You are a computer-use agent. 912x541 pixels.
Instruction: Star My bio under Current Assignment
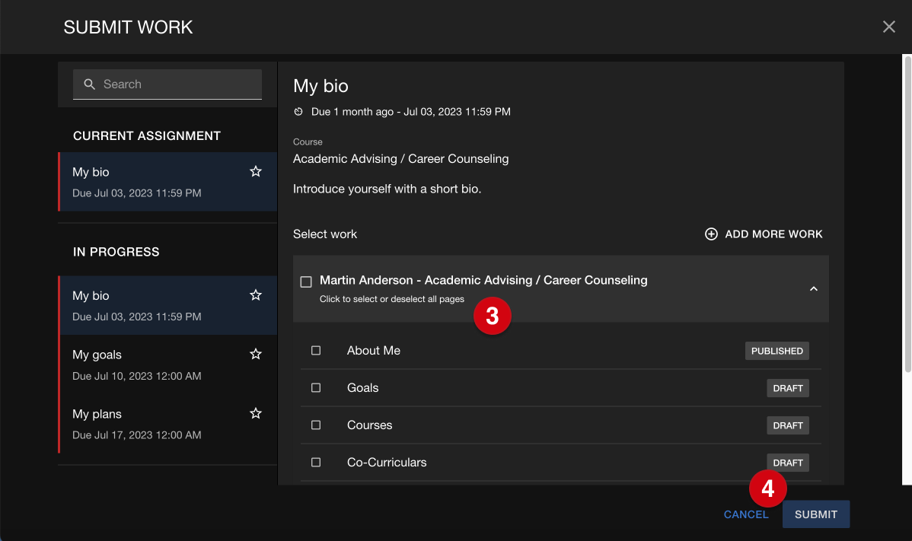[x=255, y=171]
